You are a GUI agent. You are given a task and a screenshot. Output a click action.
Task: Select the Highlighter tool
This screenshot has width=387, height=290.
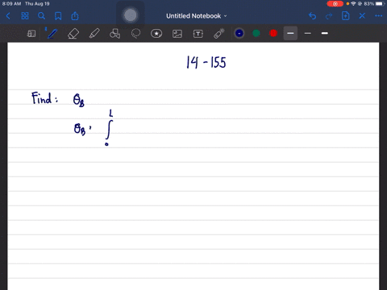pyautogui.click(x=94, y=34)
